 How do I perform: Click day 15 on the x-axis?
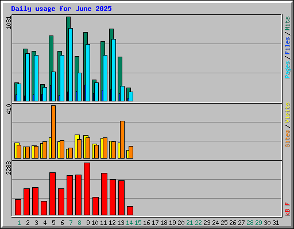click(x=138, y=223)
